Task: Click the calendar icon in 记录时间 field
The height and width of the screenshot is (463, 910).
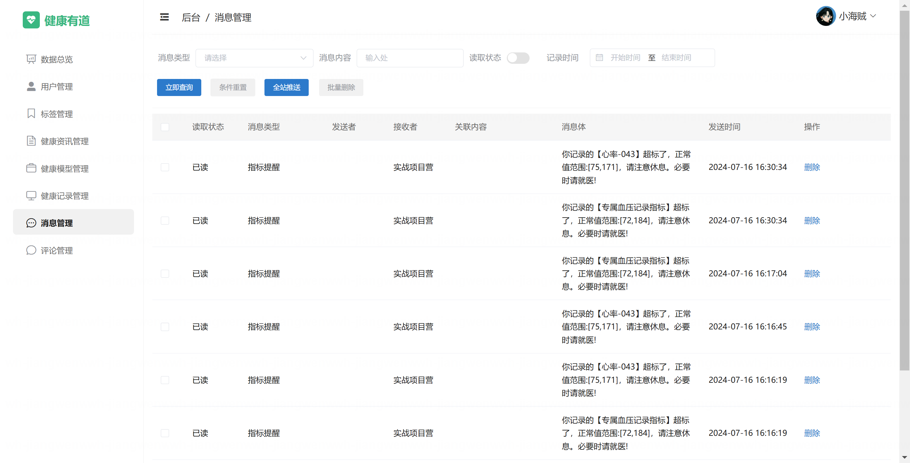Action: click(x=599, y=57)
